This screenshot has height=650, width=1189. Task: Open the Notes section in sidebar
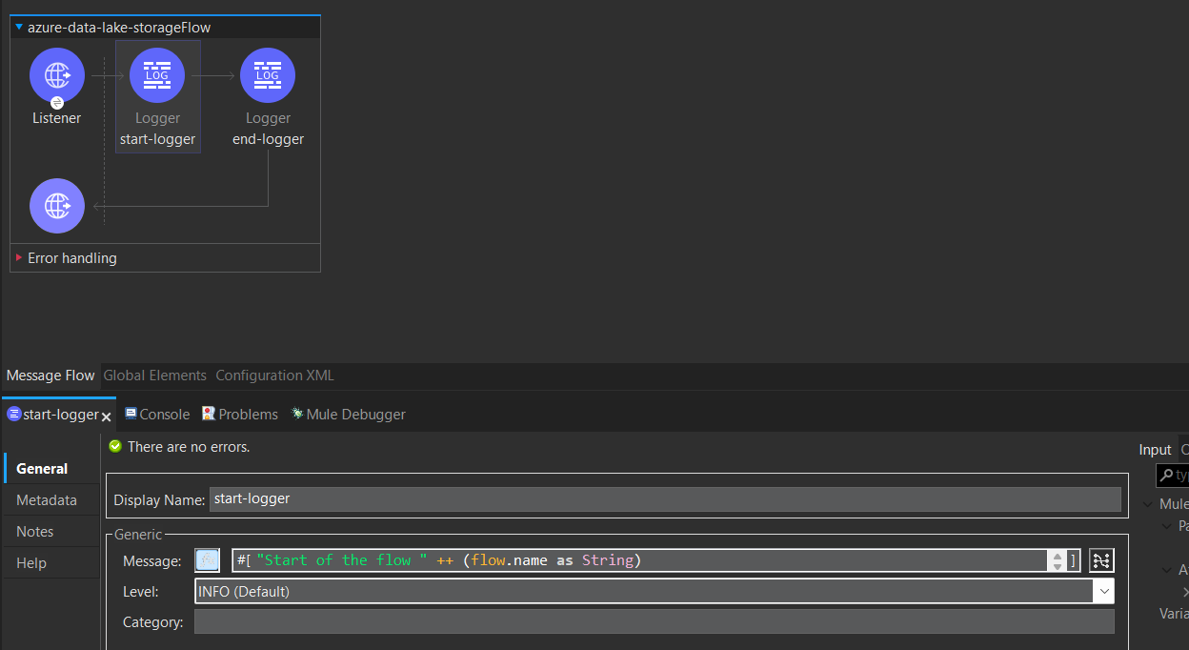(35, 532)
